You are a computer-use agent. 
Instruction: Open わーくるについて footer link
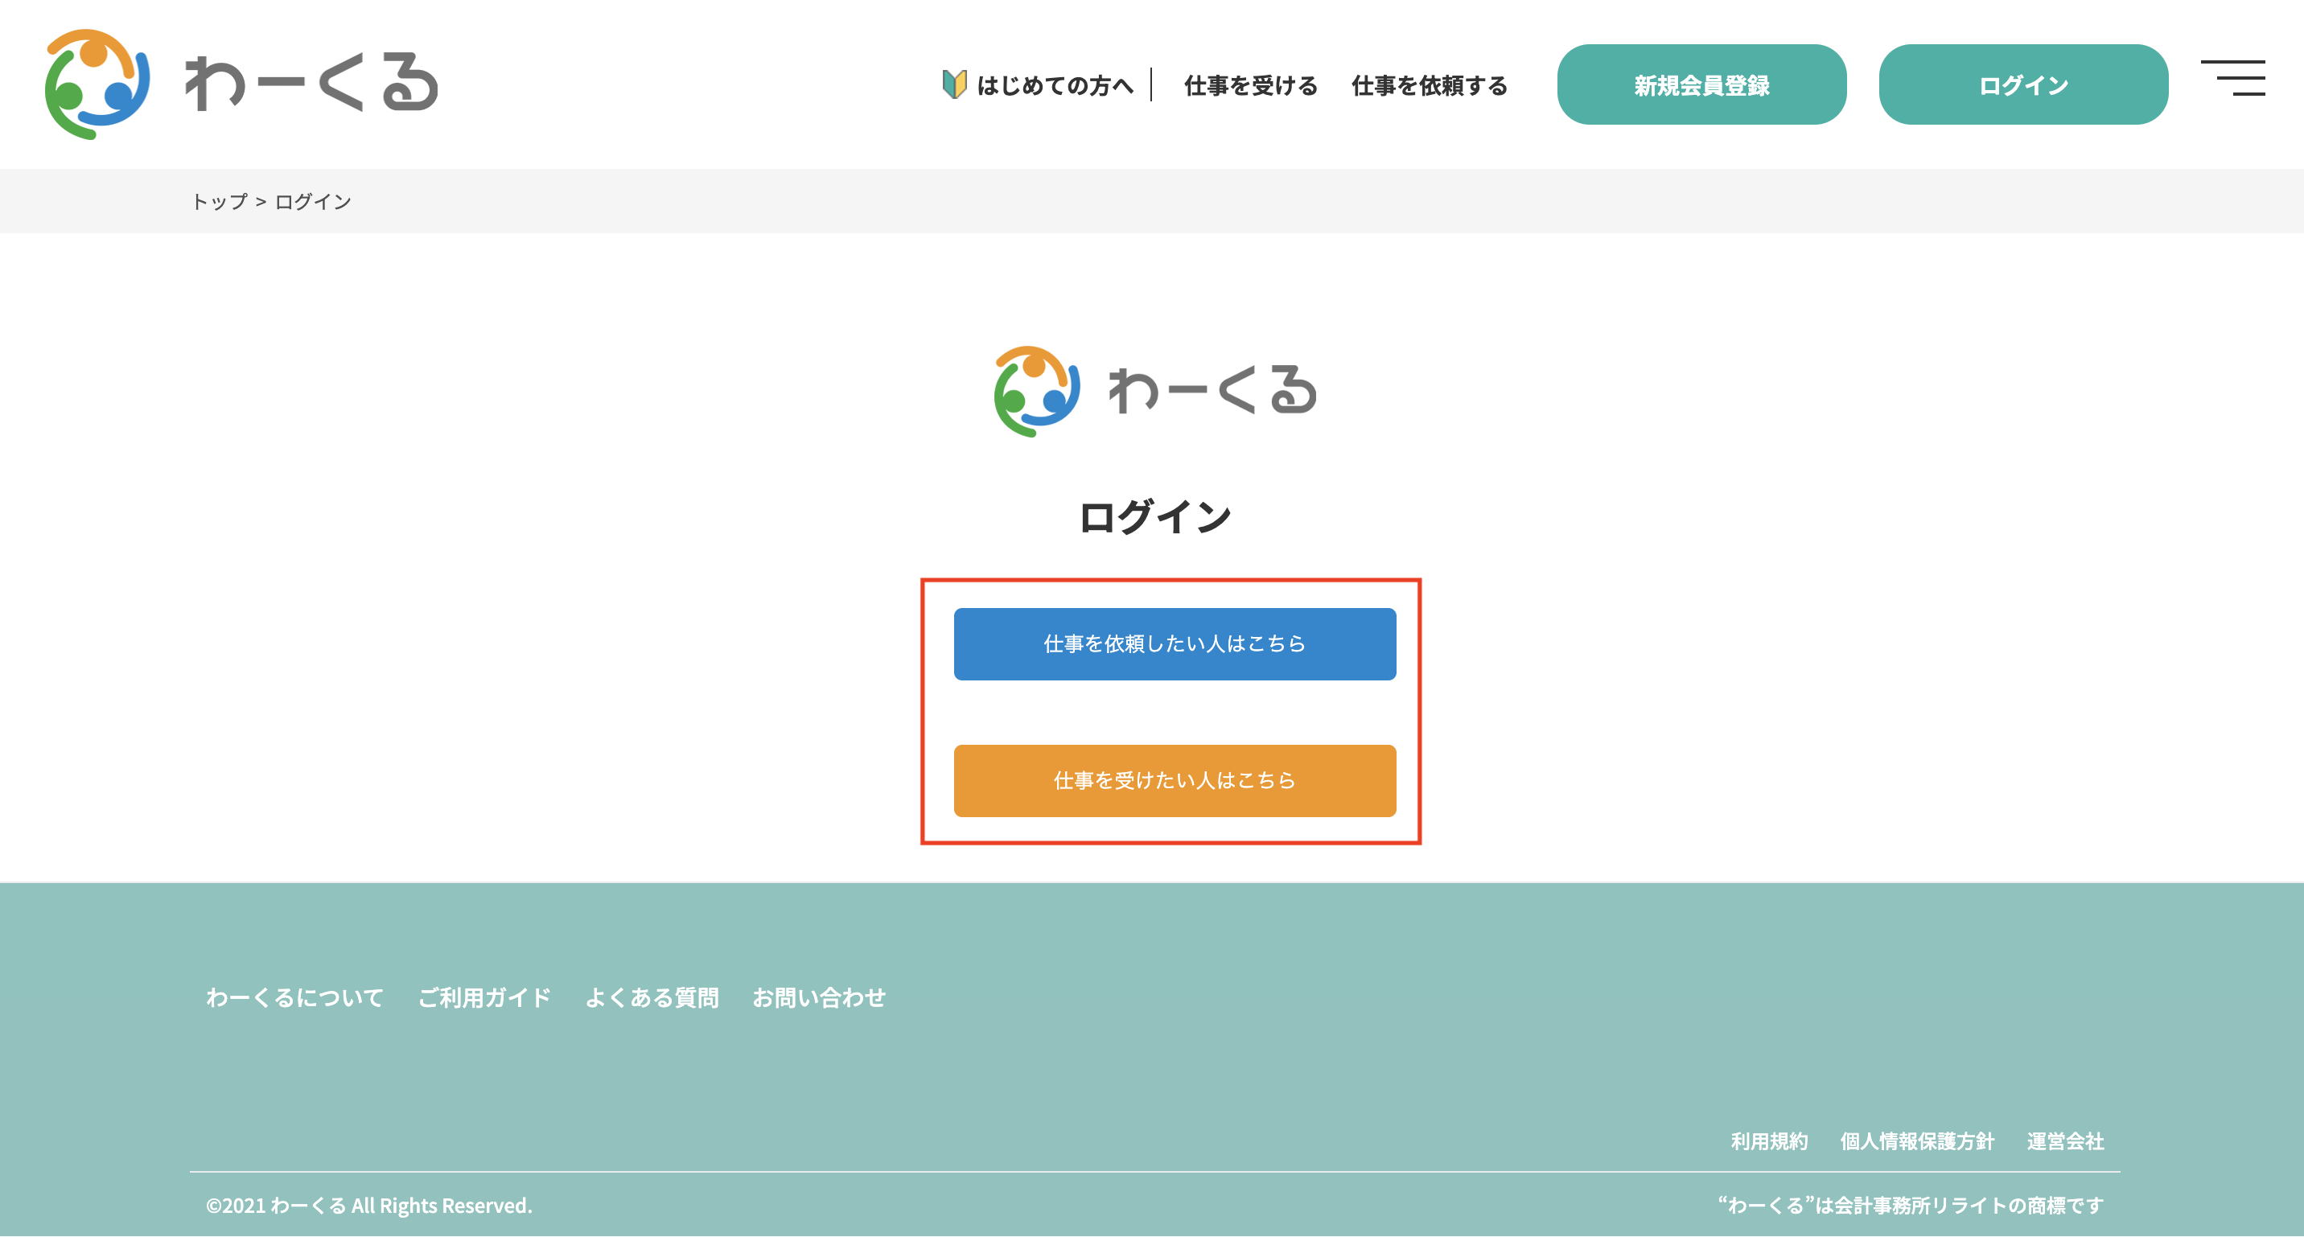click(x=295, y=997)
